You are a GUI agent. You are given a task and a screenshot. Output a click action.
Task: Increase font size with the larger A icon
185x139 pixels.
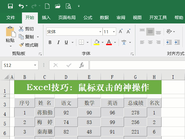[x=121, y=31]
